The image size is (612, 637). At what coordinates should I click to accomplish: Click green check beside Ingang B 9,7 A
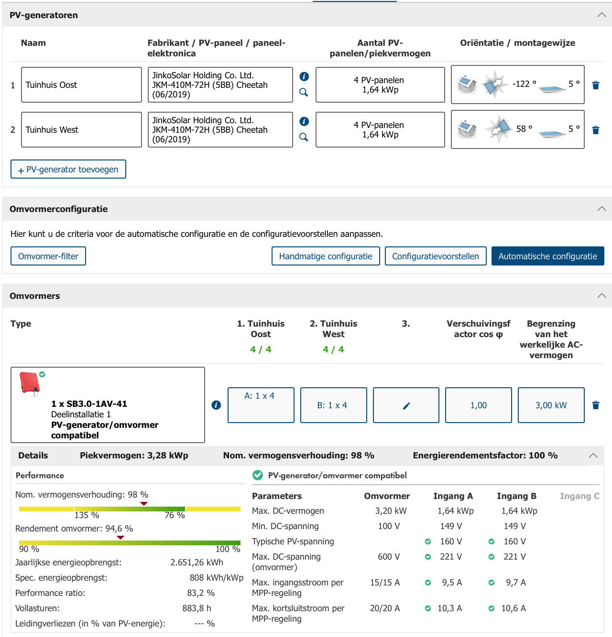click(x=492, y=583)
